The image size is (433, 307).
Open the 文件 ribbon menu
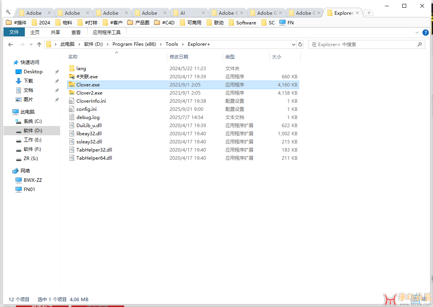[x=14, y=32]
